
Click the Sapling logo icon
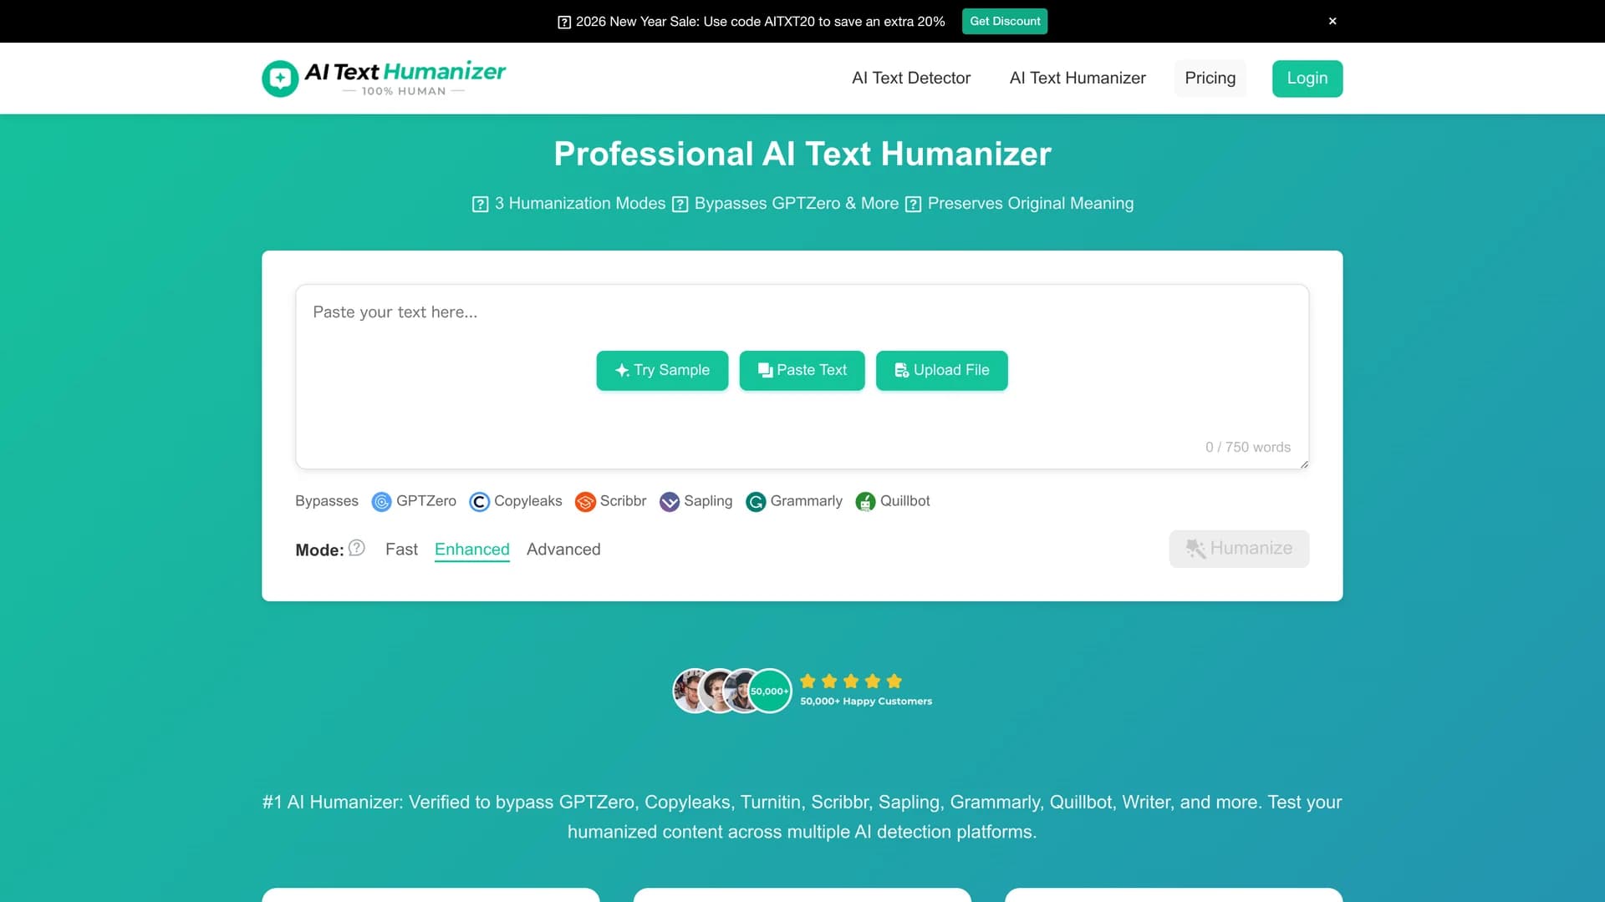click(x=670, y=501)
